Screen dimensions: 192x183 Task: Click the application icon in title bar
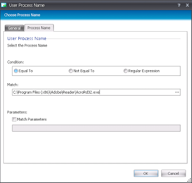click(x=3, y=5)
